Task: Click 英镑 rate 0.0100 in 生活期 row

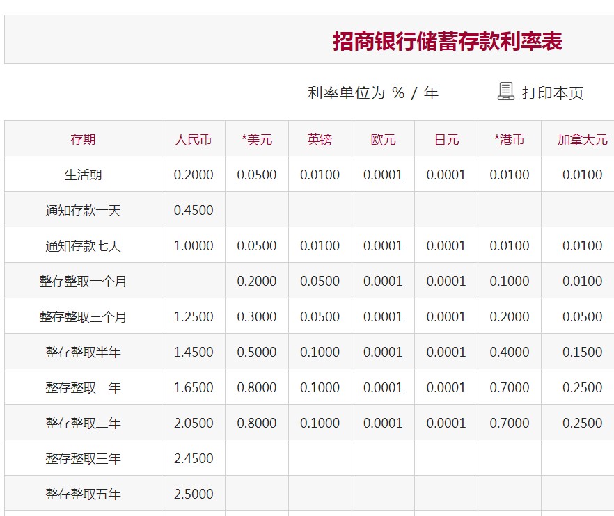Action: [320, 175]
